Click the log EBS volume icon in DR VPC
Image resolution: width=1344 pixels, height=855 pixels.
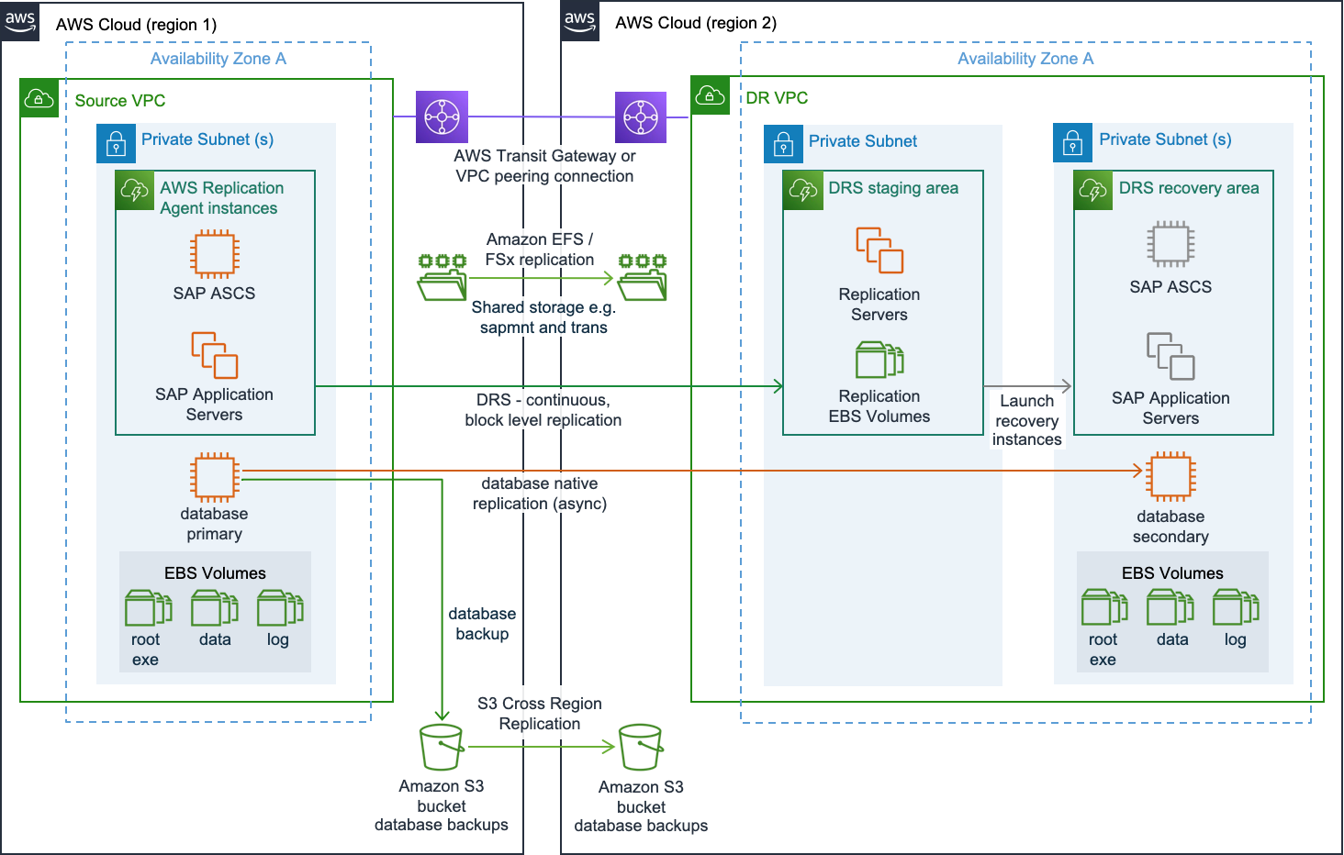[1236, 607]
